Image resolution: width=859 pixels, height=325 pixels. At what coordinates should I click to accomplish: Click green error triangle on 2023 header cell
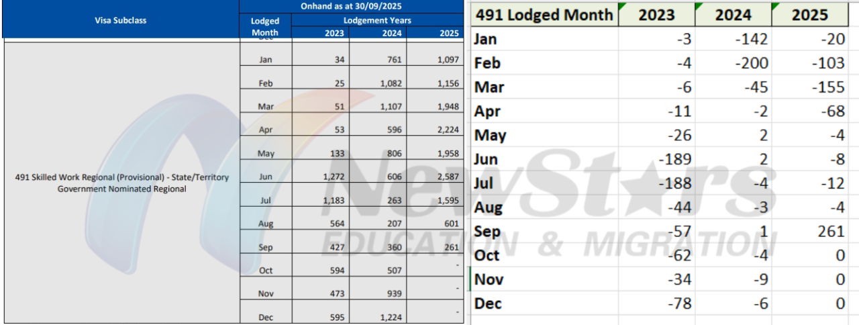(621, 7)
